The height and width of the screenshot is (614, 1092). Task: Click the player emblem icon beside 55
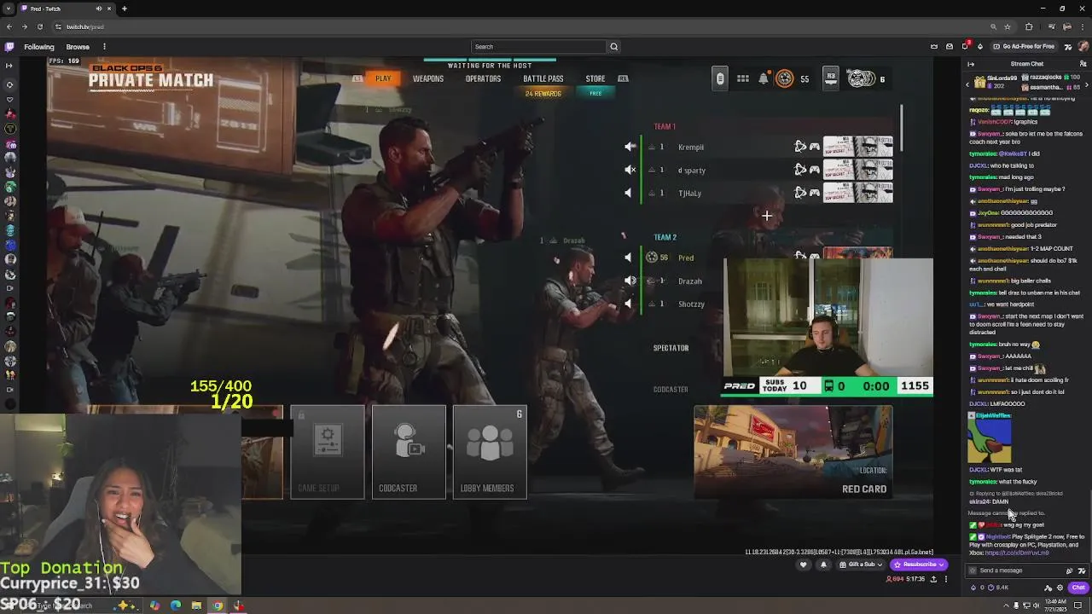tap(784, 78)
